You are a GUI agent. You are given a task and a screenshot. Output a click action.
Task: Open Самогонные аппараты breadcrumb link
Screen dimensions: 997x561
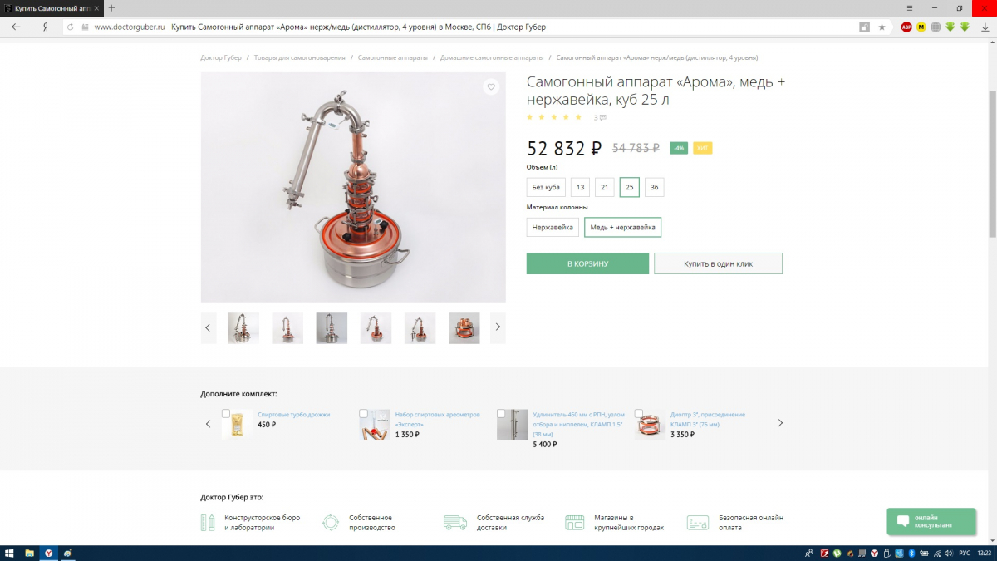tap(393, 57)
